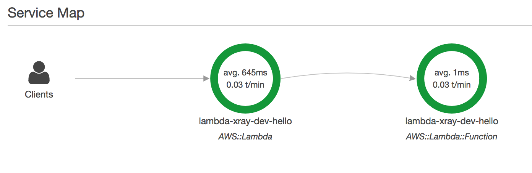Click the AWS::Lambda::Function type label
Image resolution: width=532 pixels, height=173 pixels.
click(451, 136)
